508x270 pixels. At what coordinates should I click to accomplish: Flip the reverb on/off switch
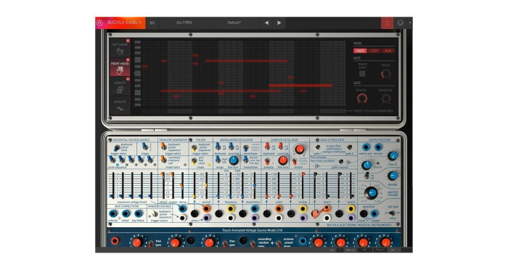click(366, 176)
